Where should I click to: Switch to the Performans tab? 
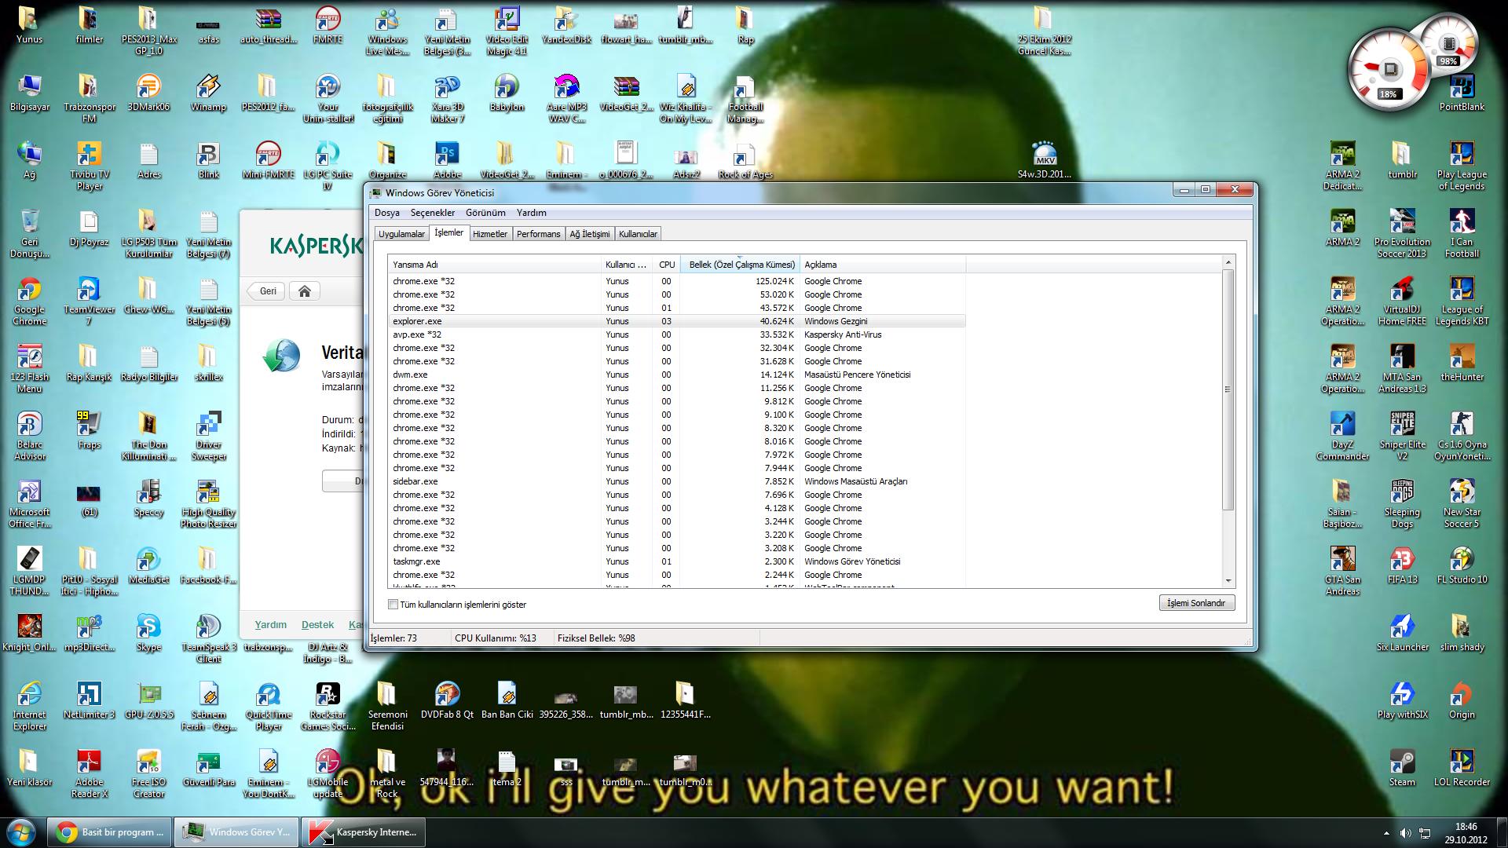[x=538, y=234]
